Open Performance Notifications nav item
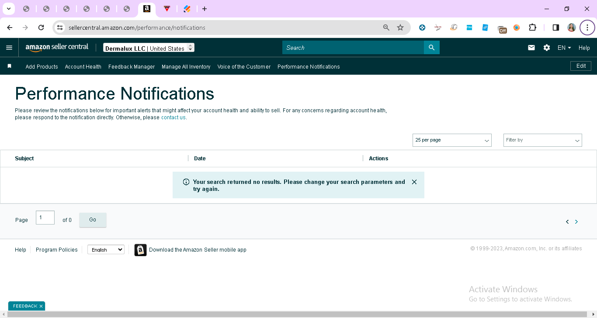This screenshot has width=597, height=318. coord(309,67)
